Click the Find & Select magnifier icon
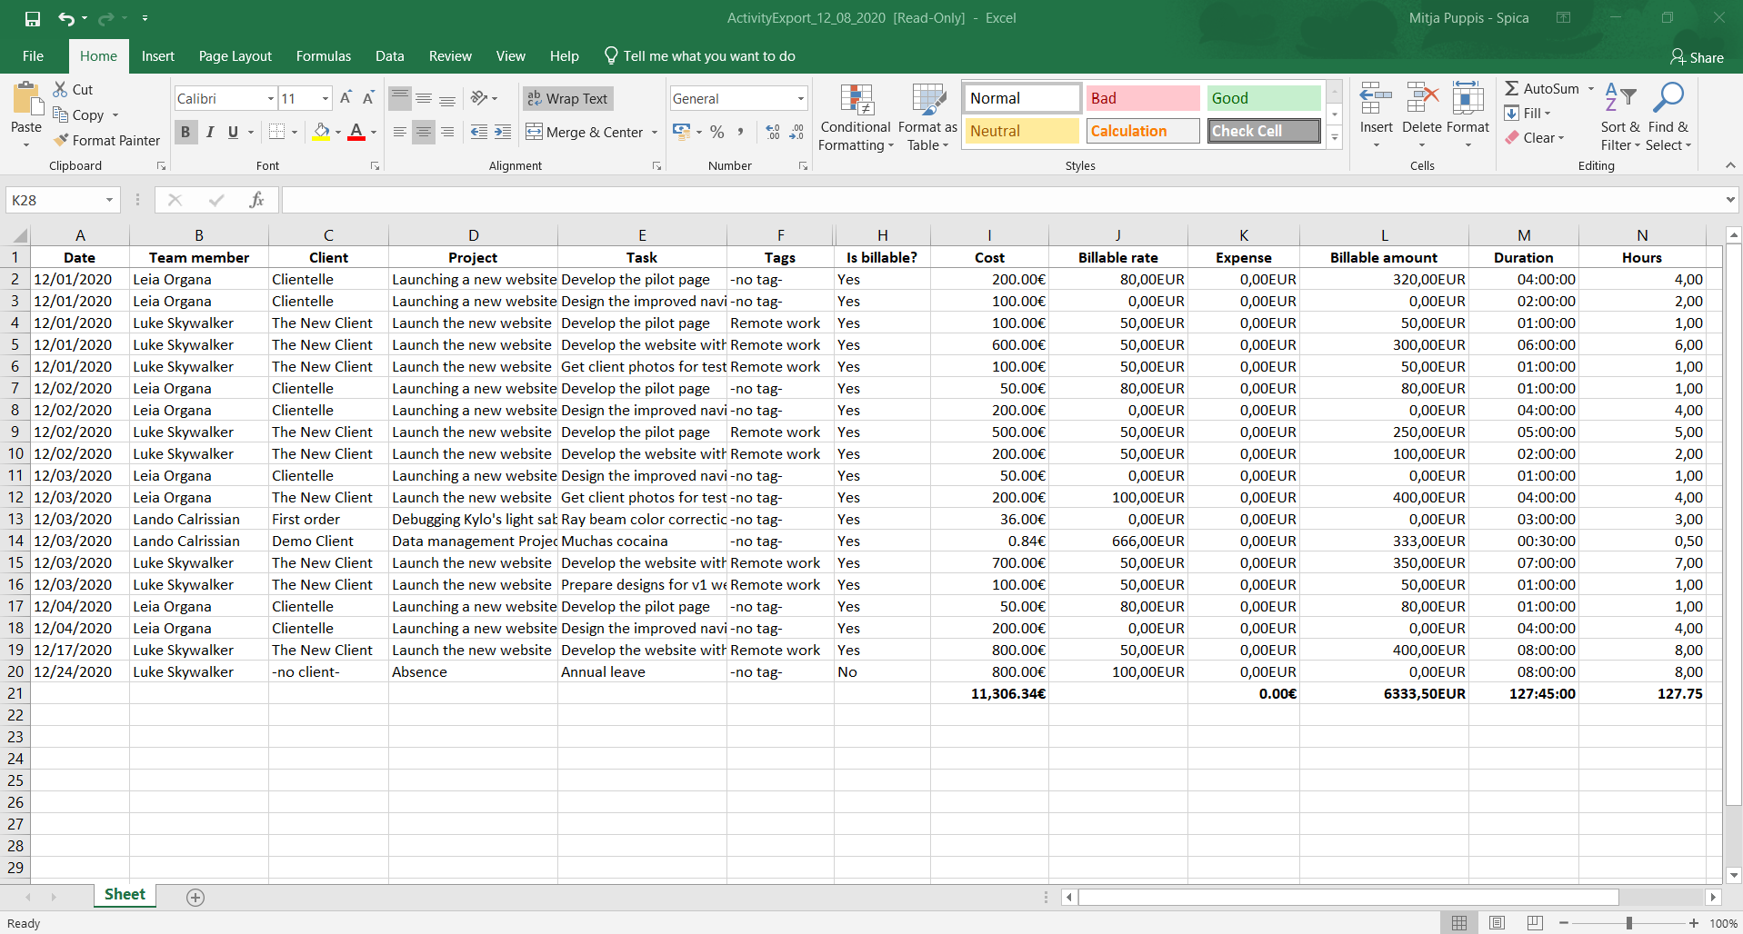 pyautogui.click(x=1668, y=98)
